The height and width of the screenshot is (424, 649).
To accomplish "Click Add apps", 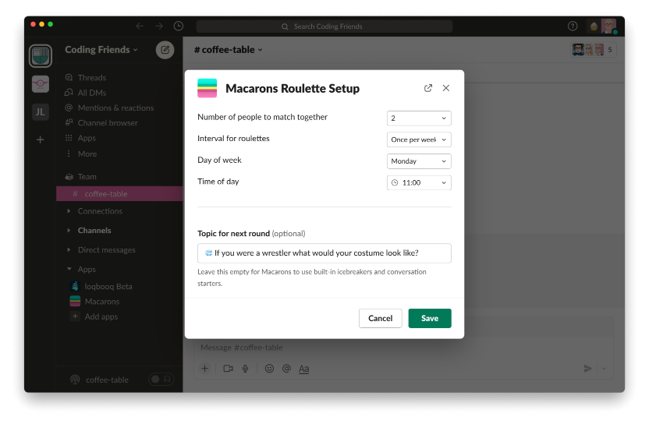I will coord(101,316).
